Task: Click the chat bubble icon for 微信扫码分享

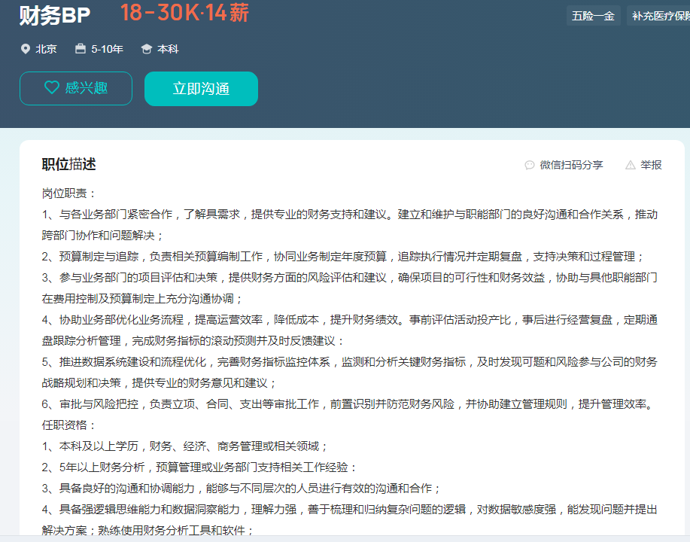Action: tap(530, 165)
